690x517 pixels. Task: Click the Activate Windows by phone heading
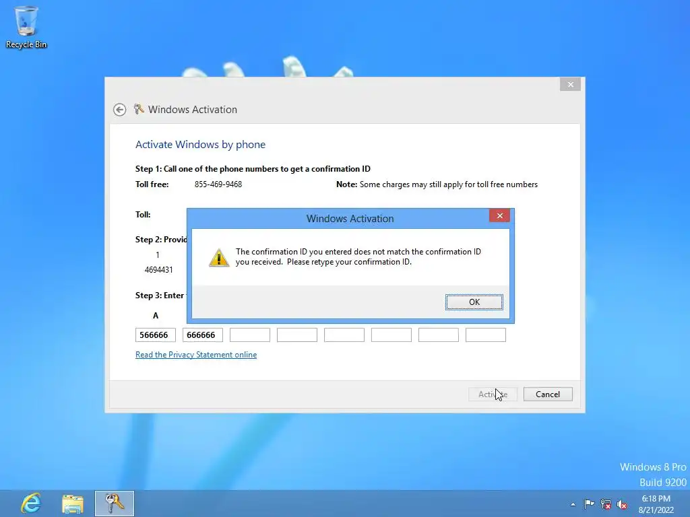(x=200, y=145)
